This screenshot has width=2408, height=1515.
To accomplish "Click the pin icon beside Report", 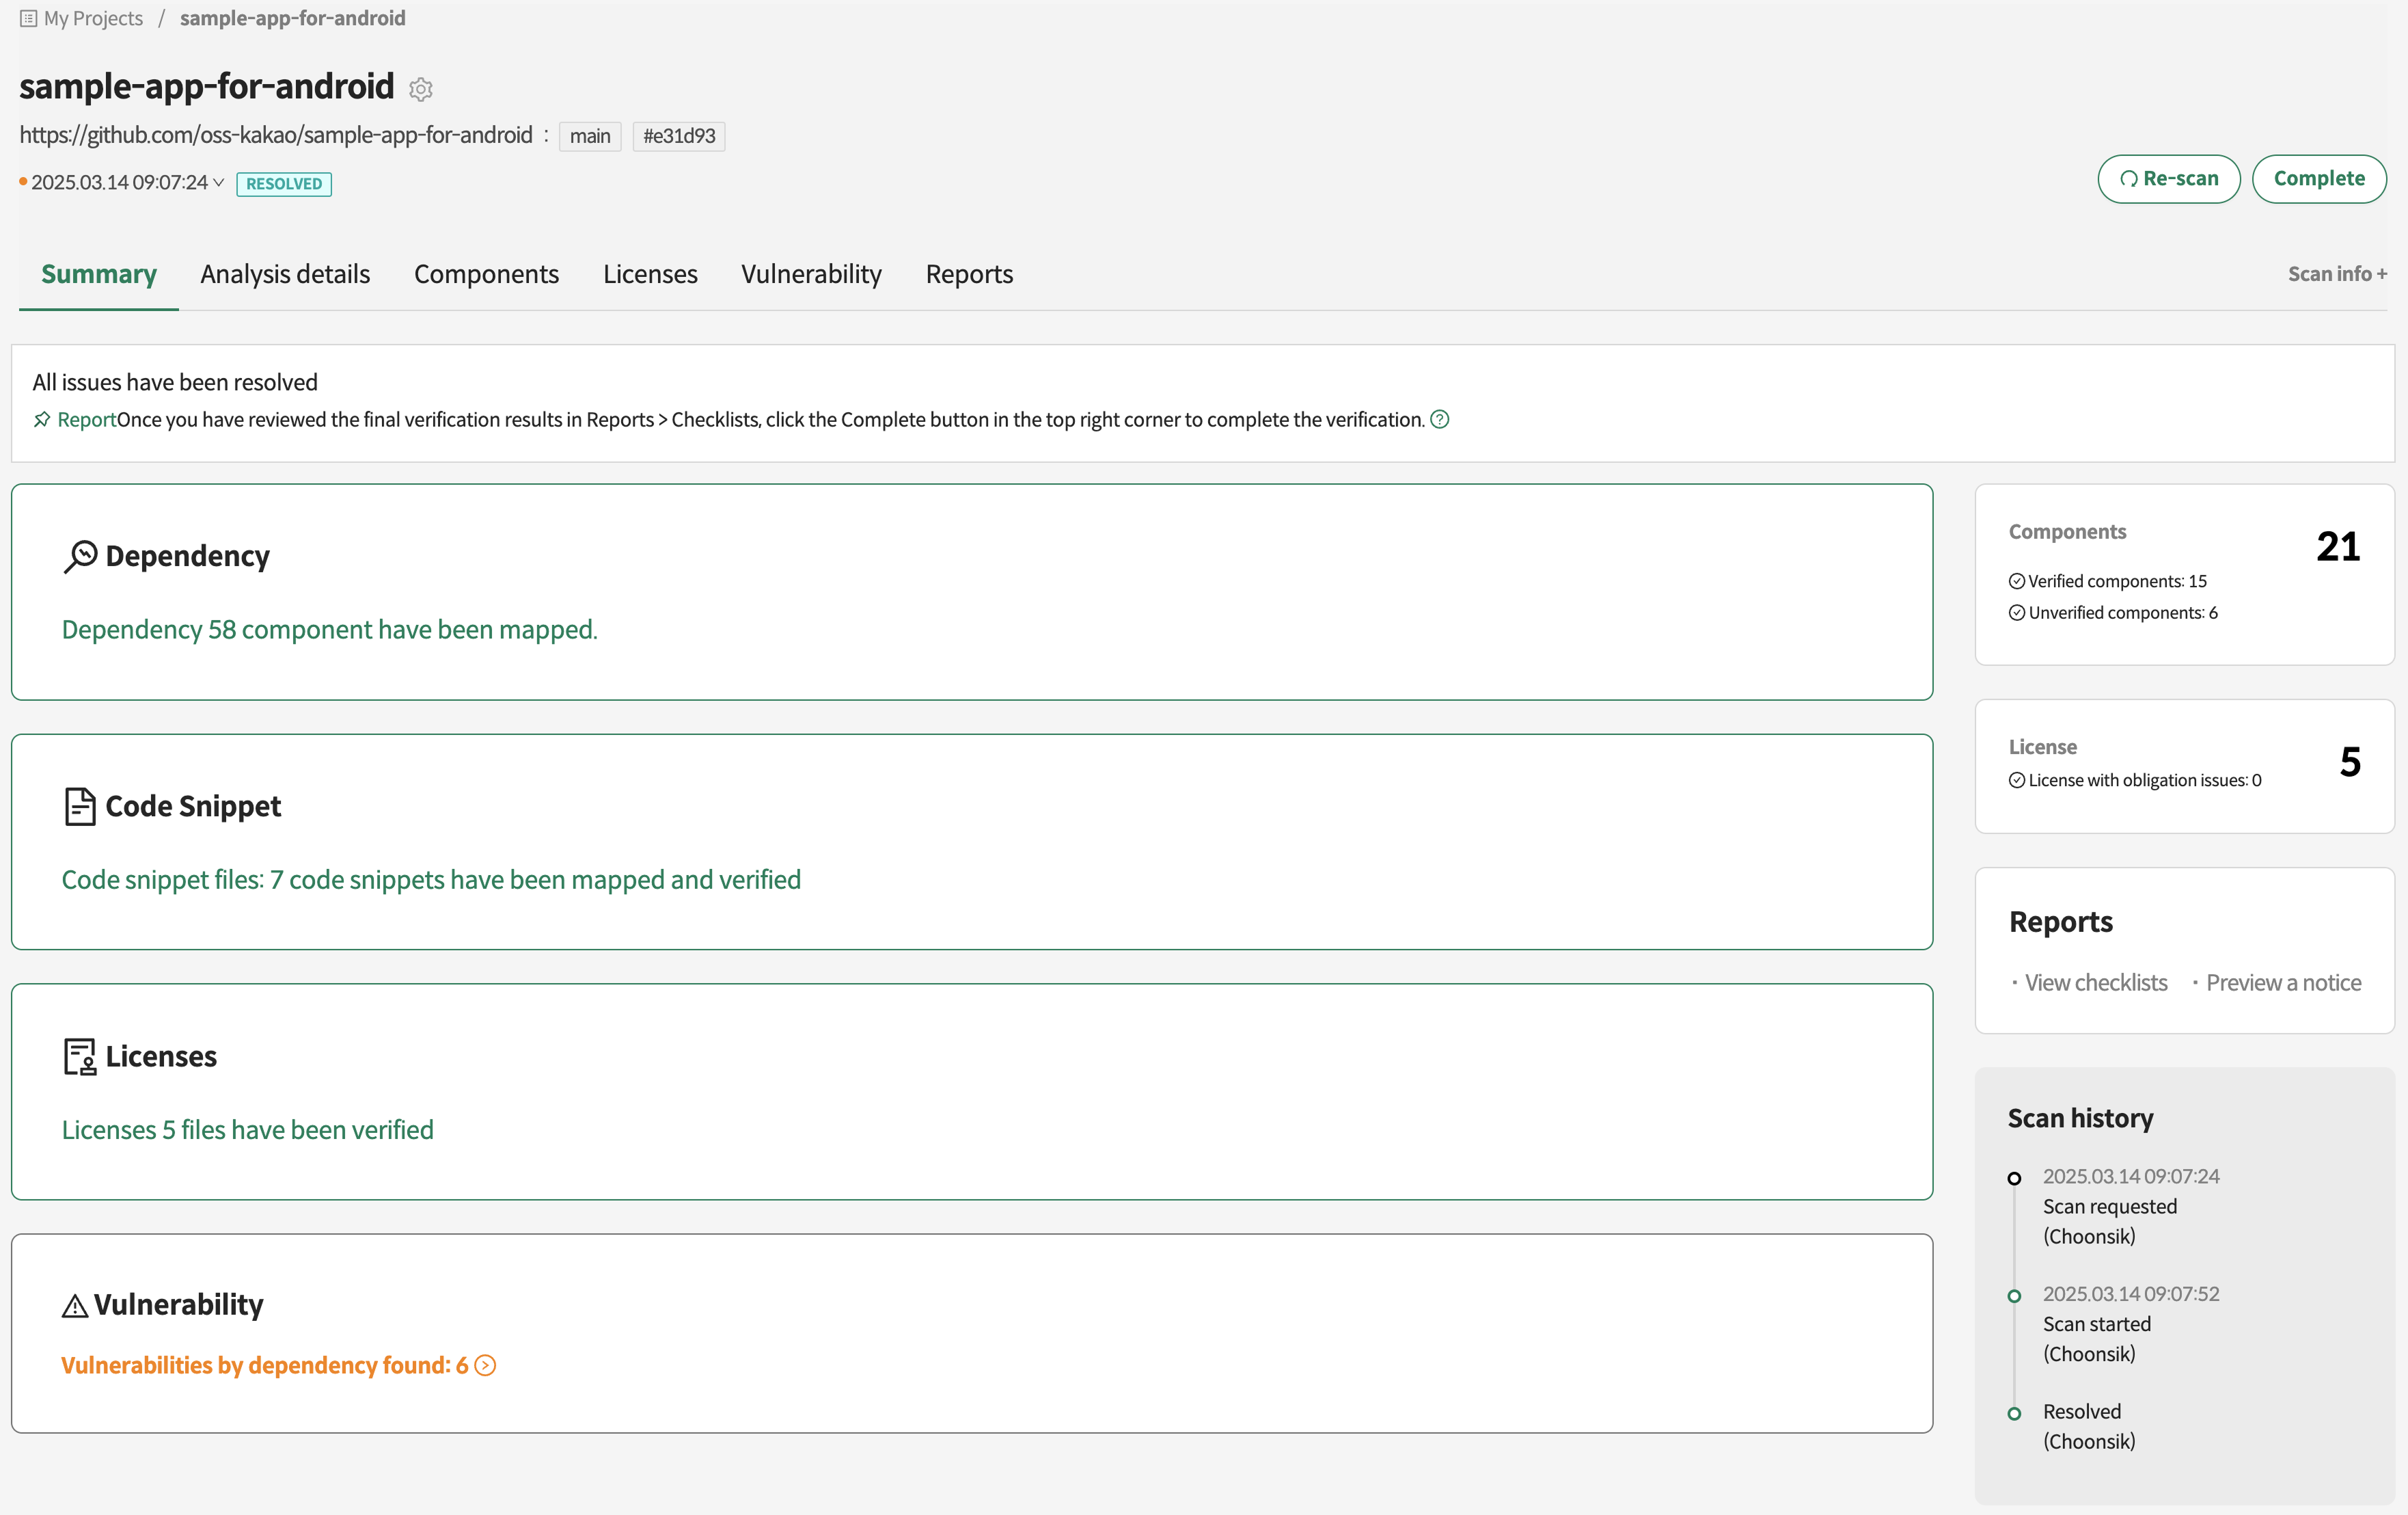I will (x=41, y=419).
